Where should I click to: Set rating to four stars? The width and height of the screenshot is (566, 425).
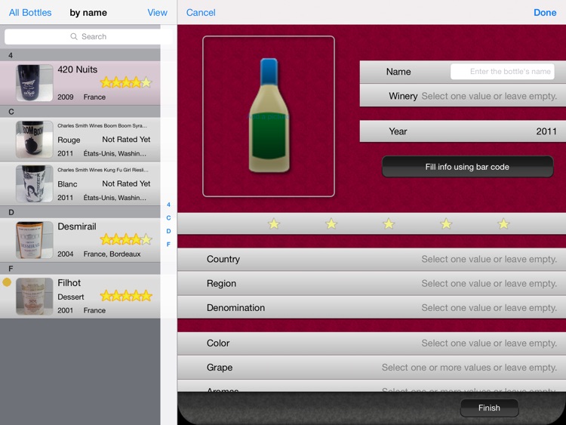[446, 224]
